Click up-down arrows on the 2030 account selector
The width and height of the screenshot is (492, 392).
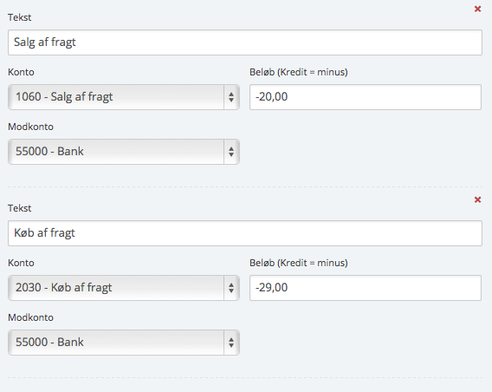click(231, 288)
